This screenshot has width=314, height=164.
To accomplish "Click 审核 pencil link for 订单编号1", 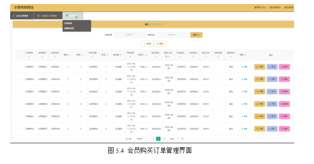I will 244,67.
